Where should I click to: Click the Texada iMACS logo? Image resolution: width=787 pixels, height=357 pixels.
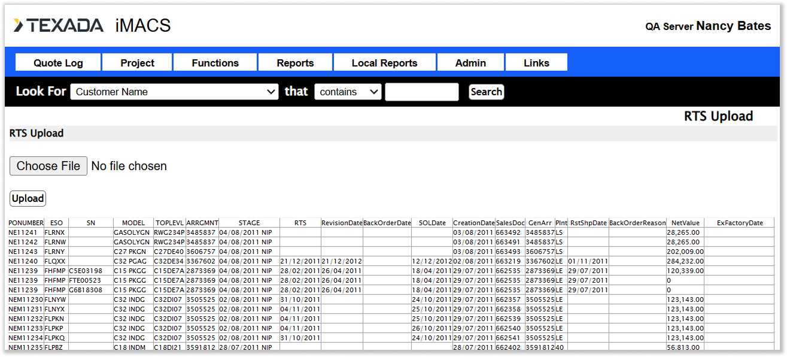click(x=92, y=26)
